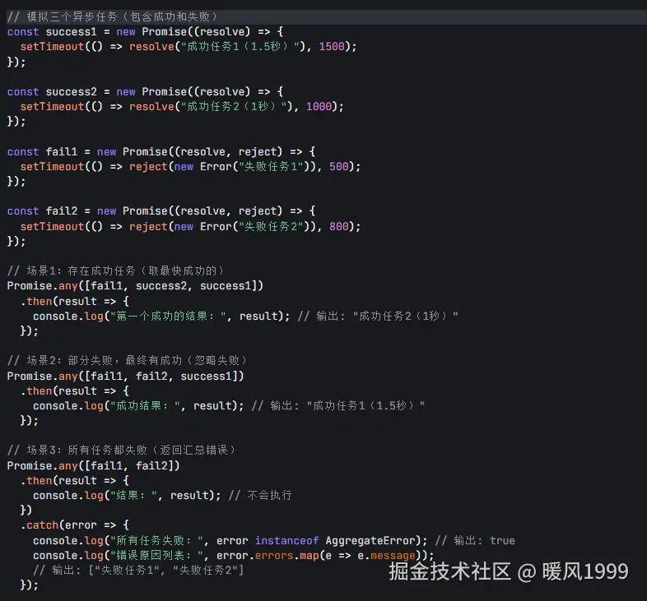The image size is (647, 601).
Task: Click the string "所有任务失败: "
Action: pyautogui.click(x=156, y=540)
